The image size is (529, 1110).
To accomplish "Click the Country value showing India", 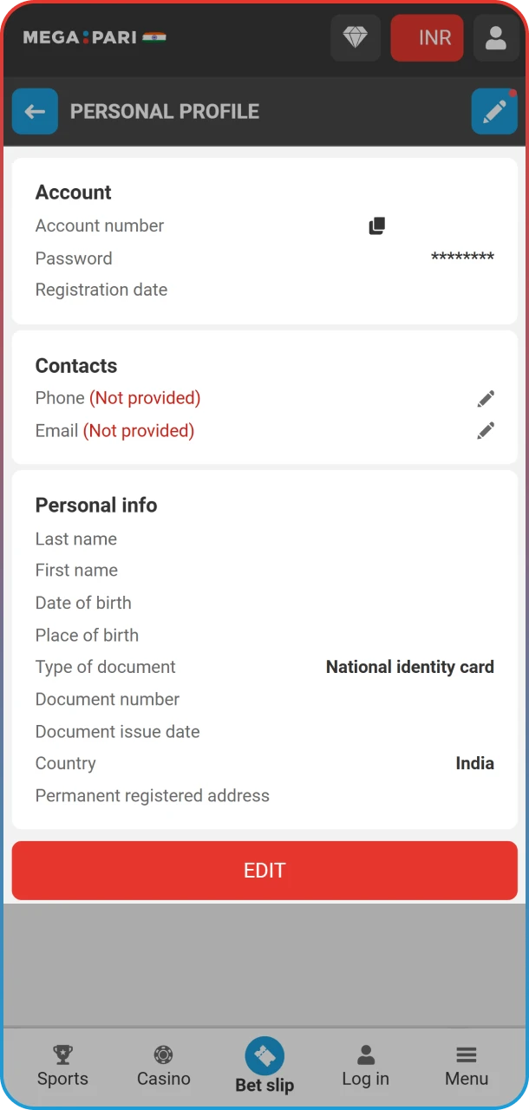I will 474,763.
